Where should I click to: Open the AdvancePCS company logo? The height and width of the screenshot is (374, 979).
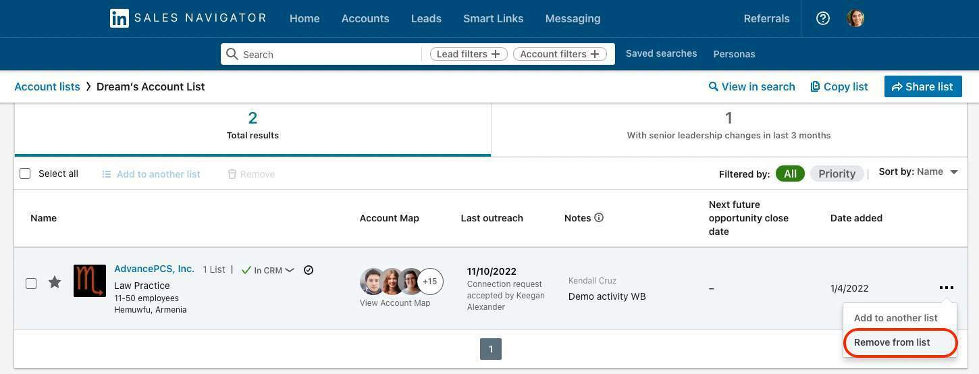coord(90,281)
